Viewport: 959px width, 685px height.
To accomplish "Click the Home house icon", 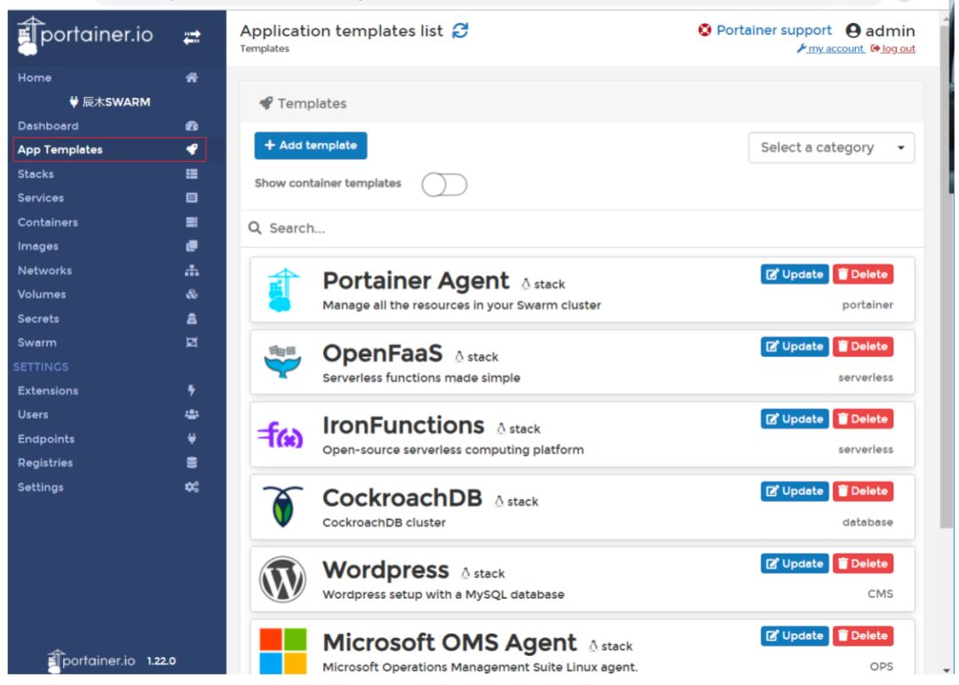I will point(192,78).
